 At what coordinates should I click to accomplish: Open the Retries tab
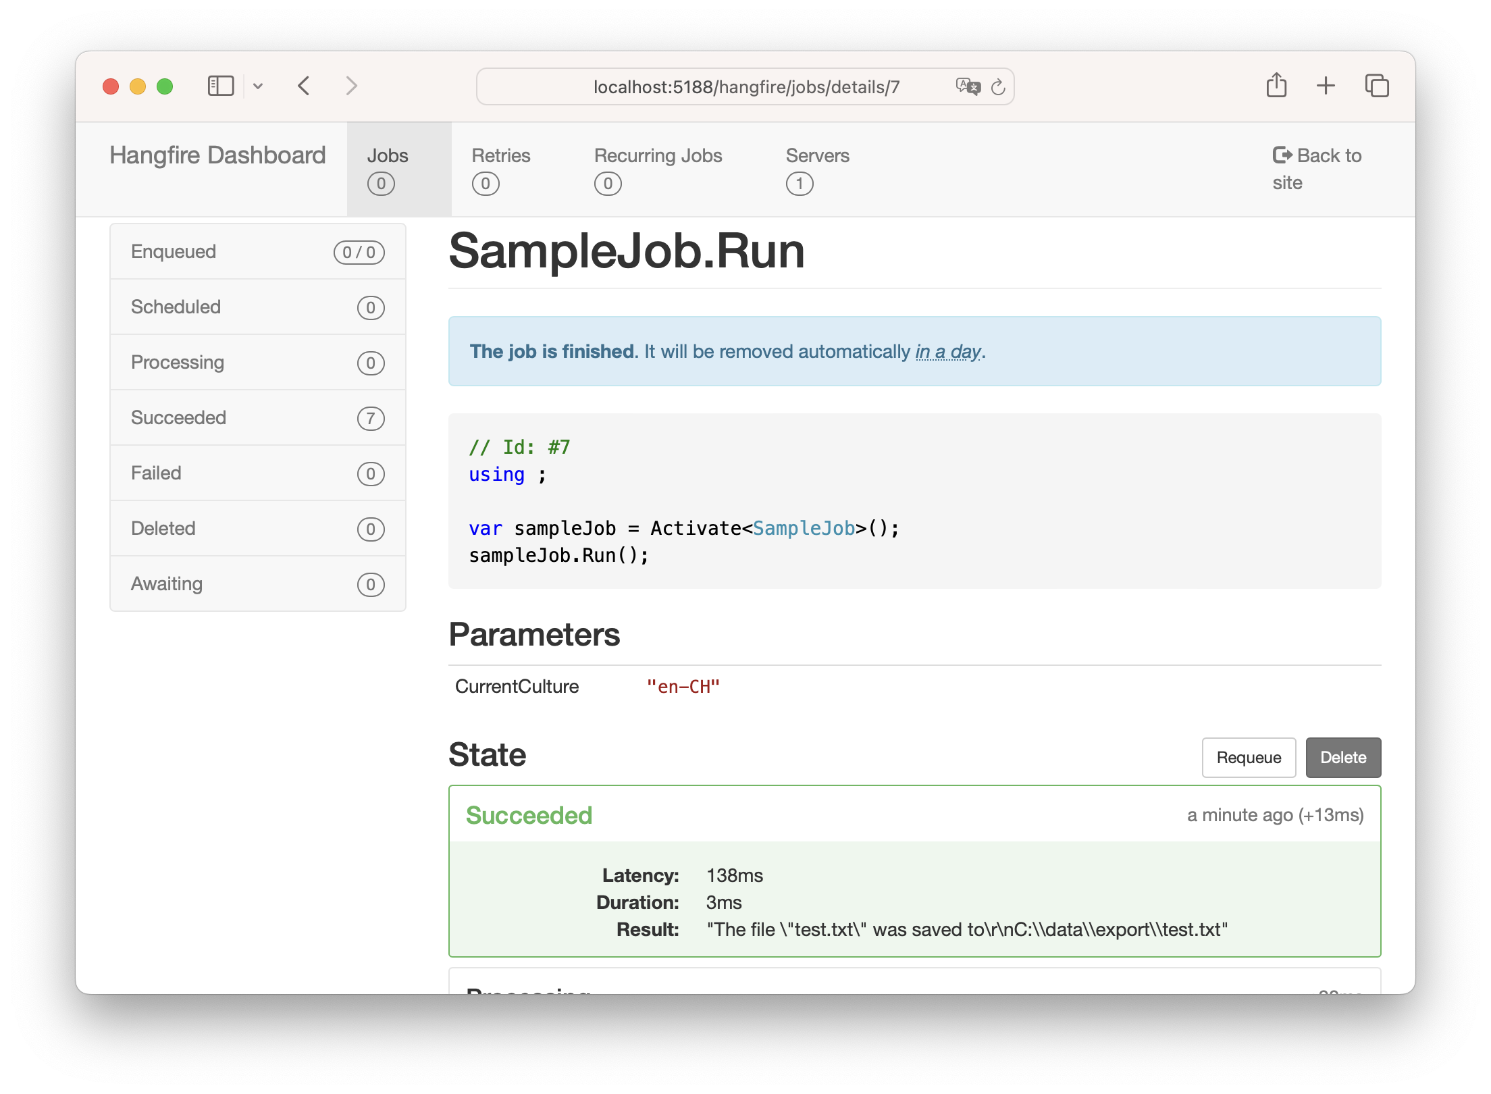pyautogui.click(x=500, y=168)
